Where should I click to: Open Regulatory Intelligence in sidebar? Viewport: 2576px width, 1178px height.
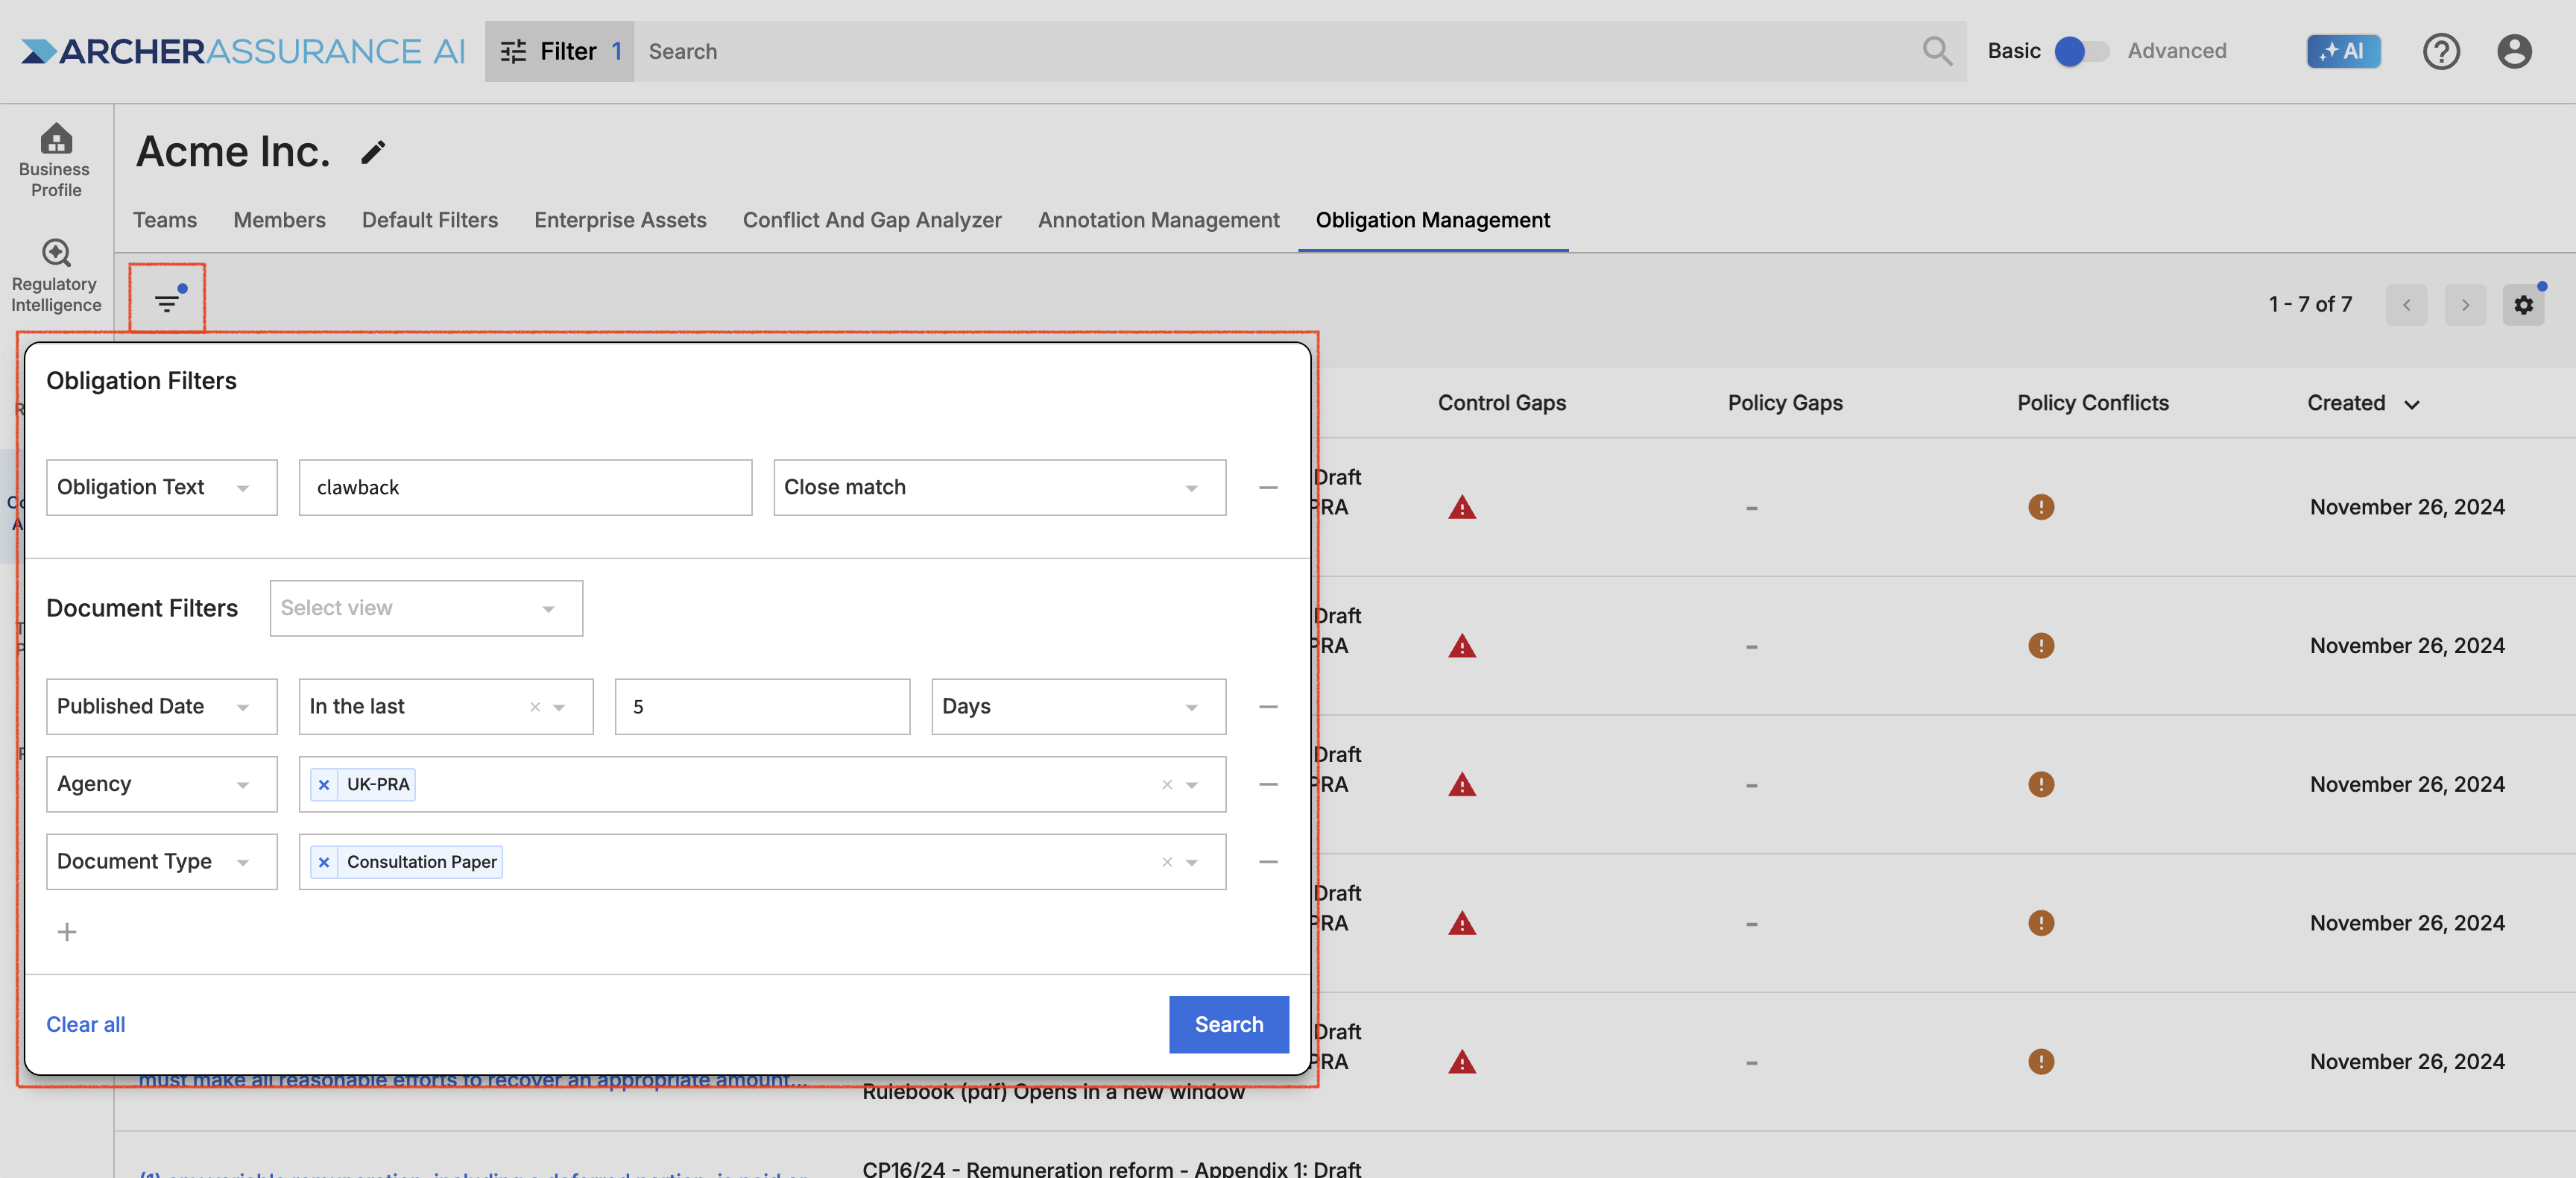[x=56, y=276]
